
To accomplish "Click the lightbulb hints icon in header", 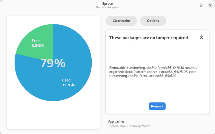I will pos(201,5).
